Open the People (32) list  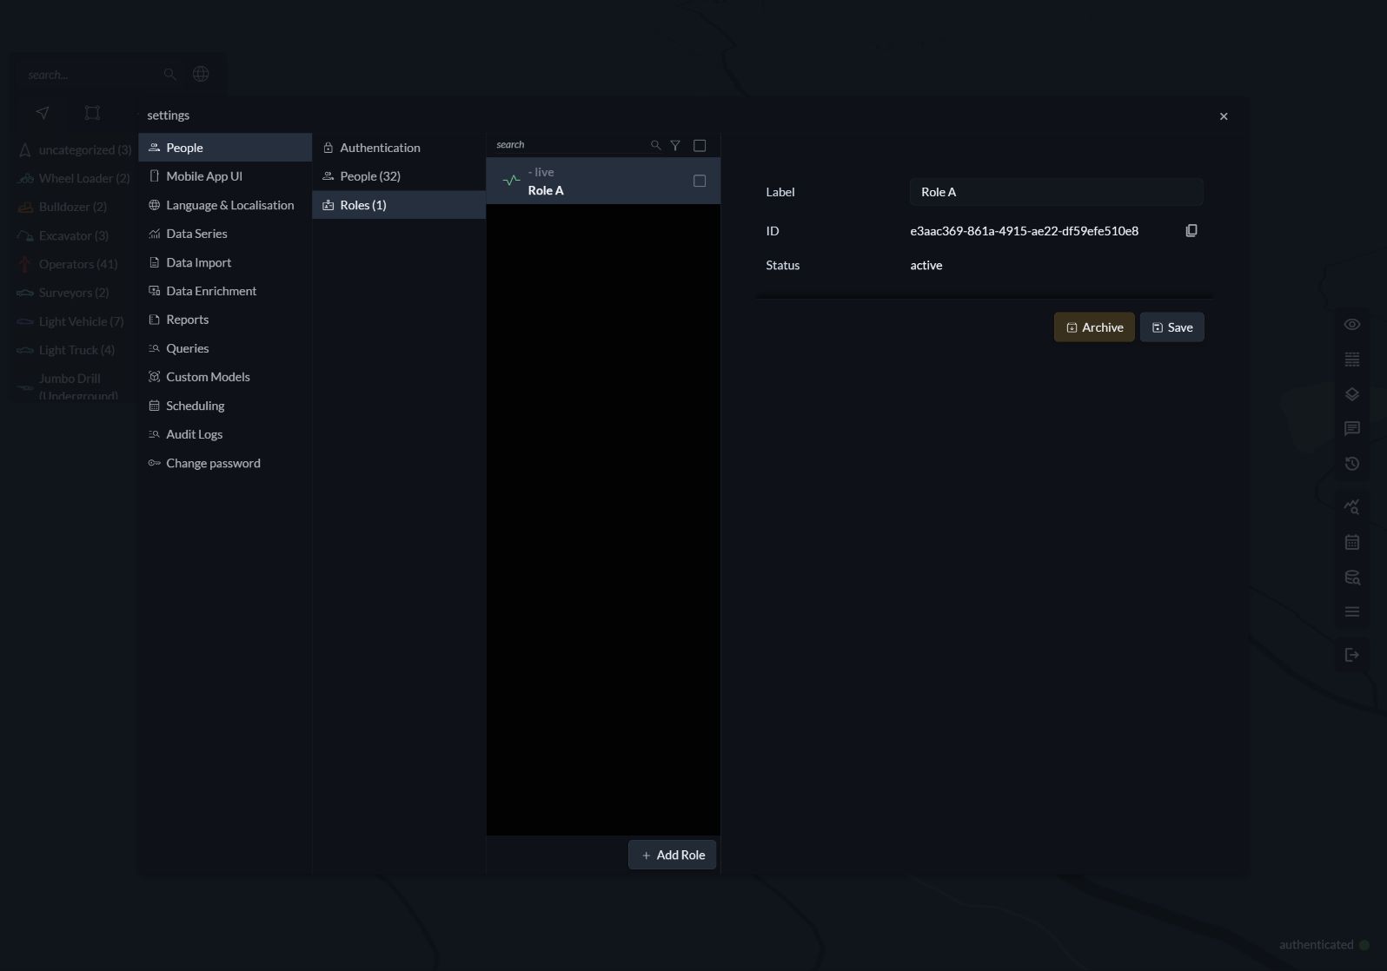[399, 176]
